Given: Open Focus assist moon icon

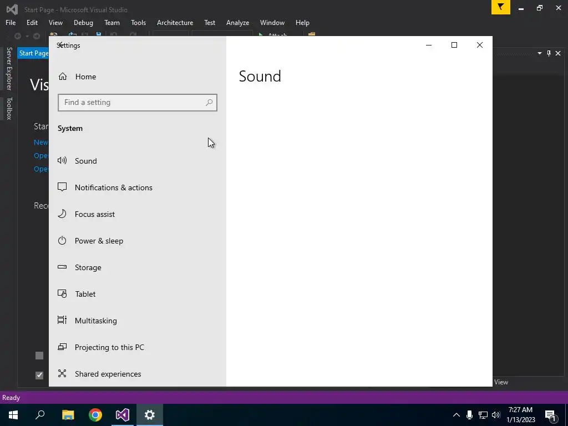Looking at the screenshot, I should (62, 214).
